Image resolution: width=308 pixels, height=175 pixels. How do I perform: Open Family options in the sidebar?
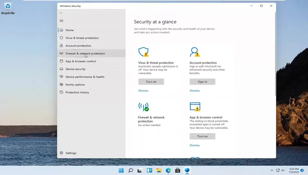(x=92, y=85)
